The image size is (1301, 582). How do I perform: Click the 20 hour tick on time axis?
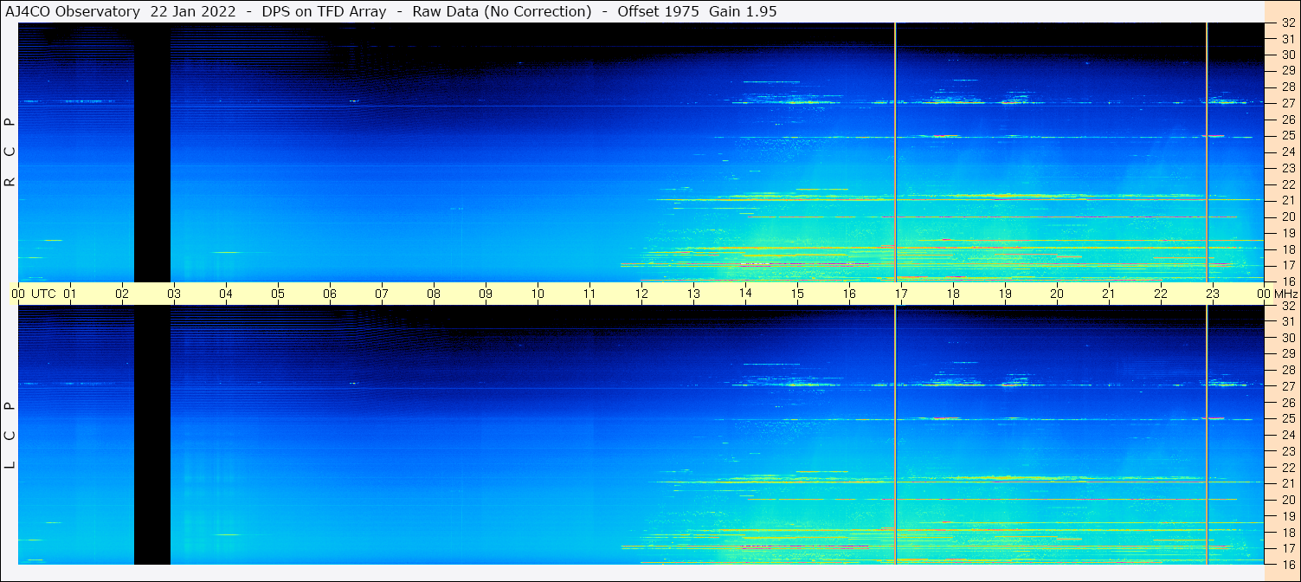click(x=1057, y=294)
